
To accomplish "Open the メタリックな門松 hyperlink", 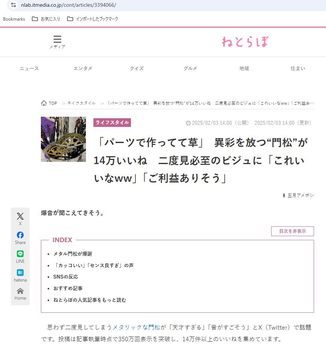I will pyautogui.click(x=136, y=327).
